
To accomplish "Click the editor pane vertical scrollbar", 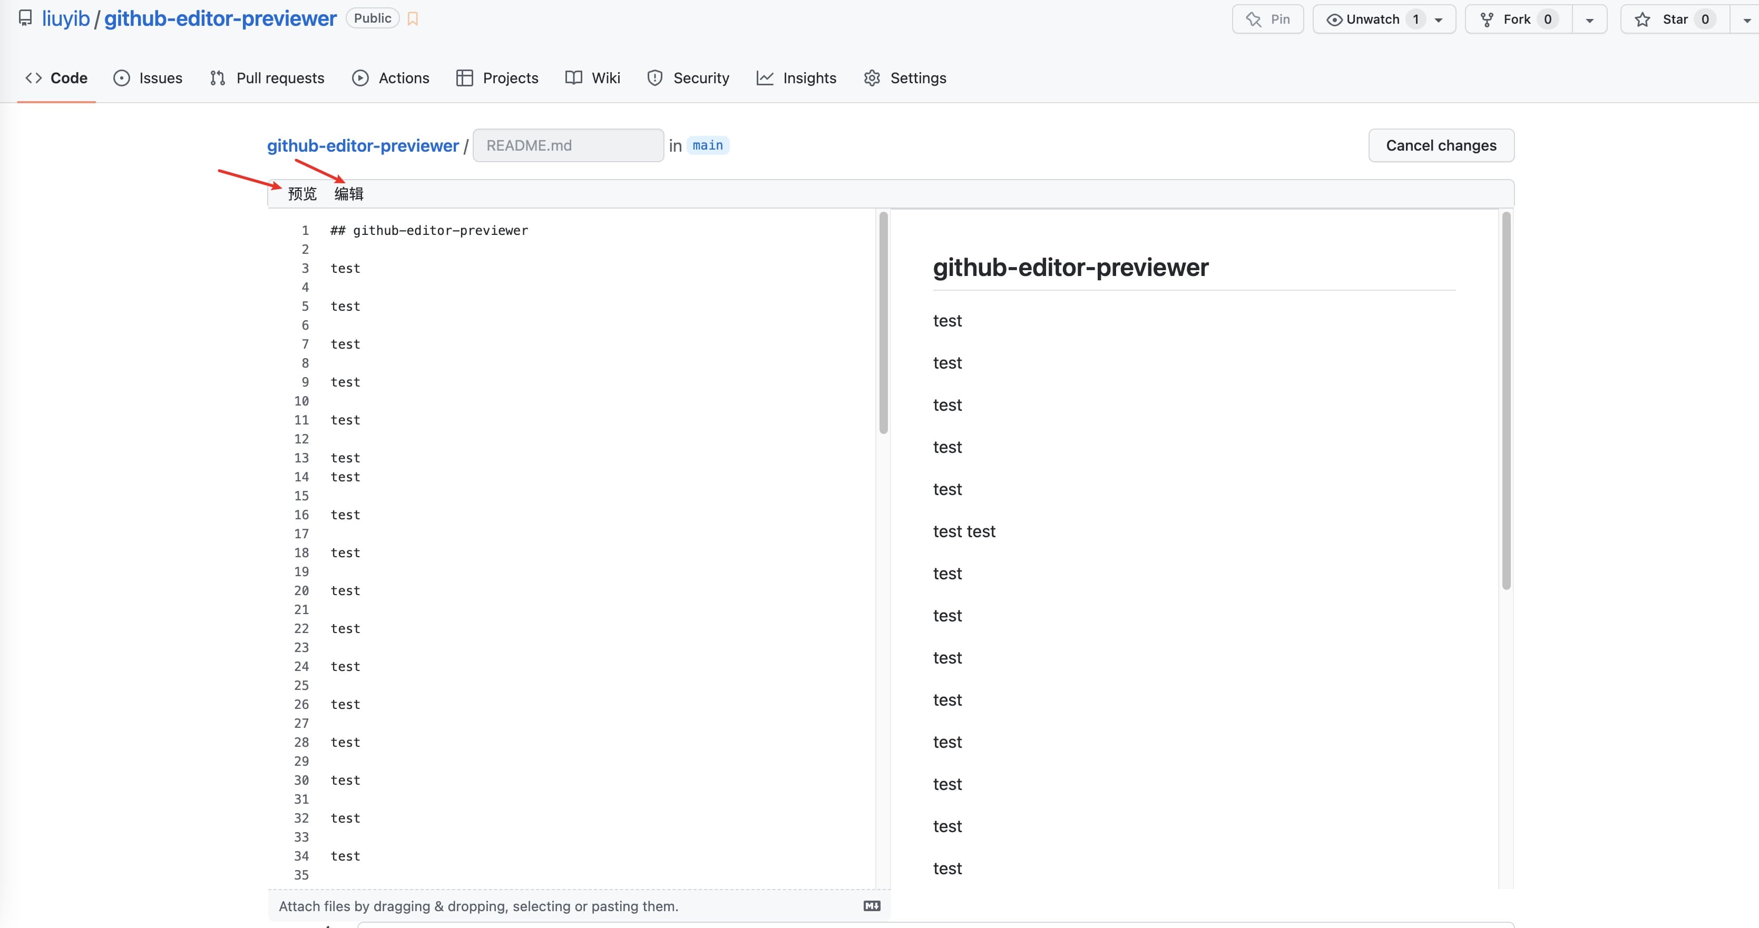I will coord(883,322).
